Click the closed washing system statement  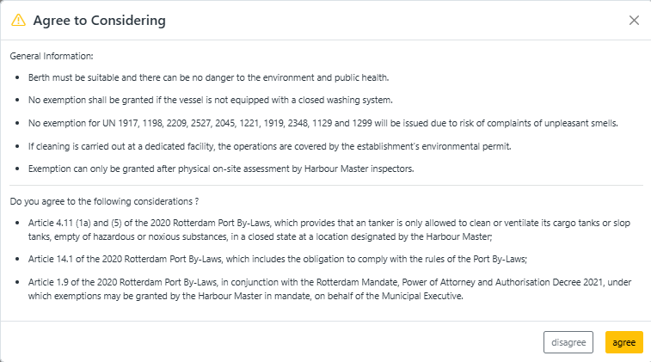click(211, 100)
